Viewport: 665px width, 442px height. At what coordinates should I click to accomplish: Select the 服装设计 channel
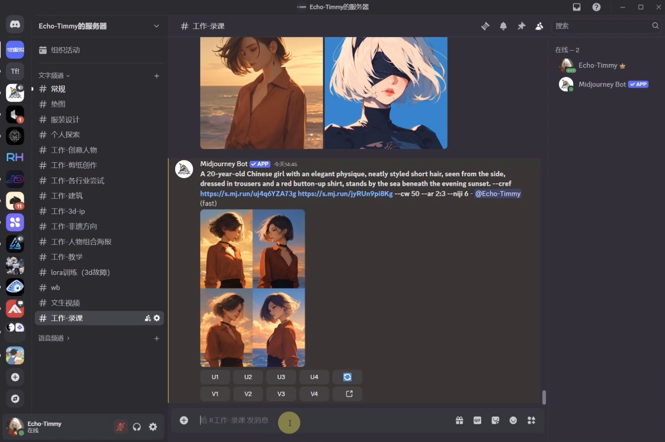pyautogui.click(x=99, y=119)
